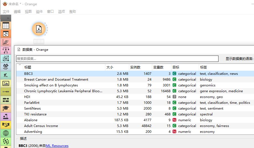Open the Geo globe category icon
254x148 pixels.
coord(6,133)
